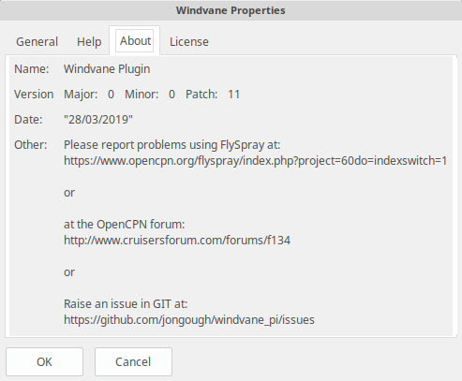The width and height of the screenshot is (462, 381).
Task: Switch to the General tab
Action: pyautogui.click(x=37, y=41)
